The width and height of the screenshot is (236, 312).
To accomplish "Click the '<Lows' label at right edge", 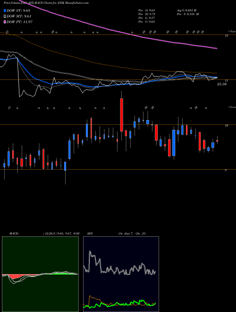I will click(232, 107).
